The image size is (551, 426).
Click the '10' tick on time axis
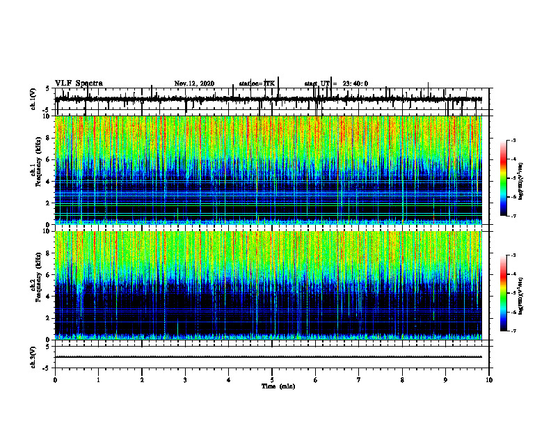(489, 380)
